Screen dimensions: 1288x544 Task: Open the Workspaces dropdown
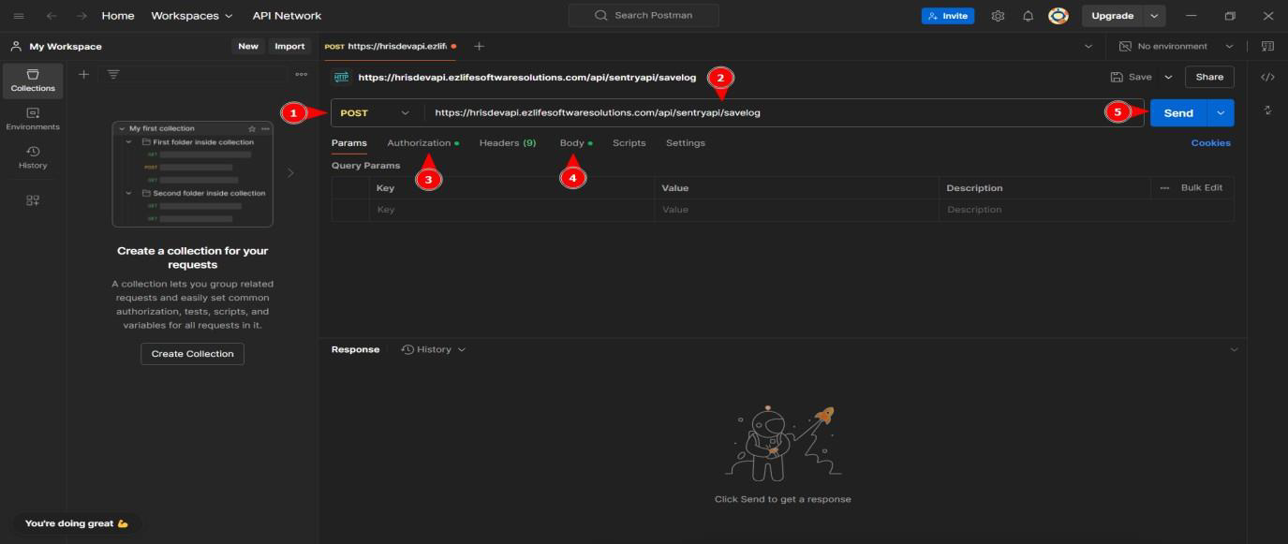192,16
